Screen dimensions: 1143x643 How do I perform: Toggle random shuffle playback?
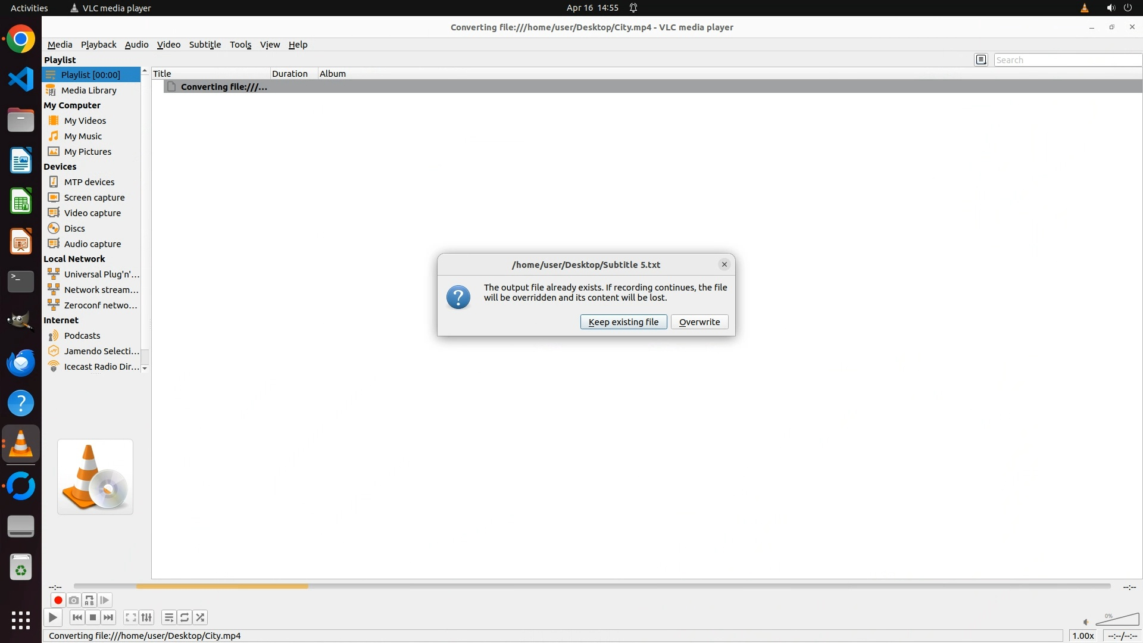coord(200,617)
